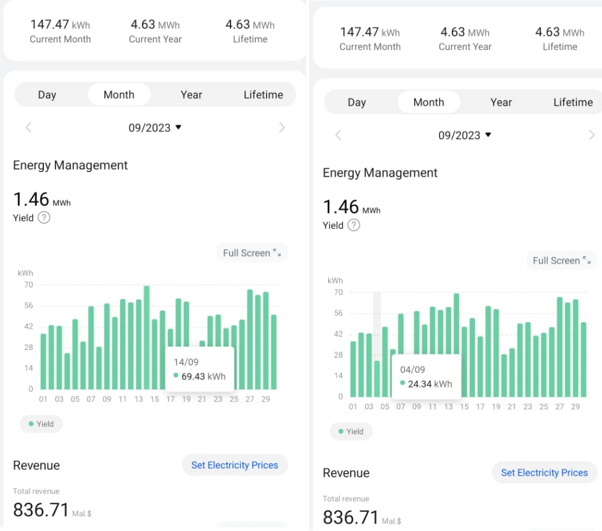Go to next month in left panel
The width and height of the screenshot is (602, 531).
pos(282,128)
